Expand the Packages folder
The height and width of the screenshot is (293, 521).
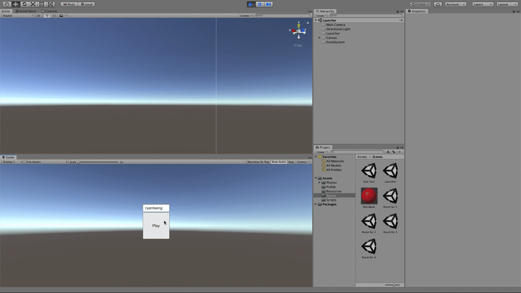click(316, 204)
